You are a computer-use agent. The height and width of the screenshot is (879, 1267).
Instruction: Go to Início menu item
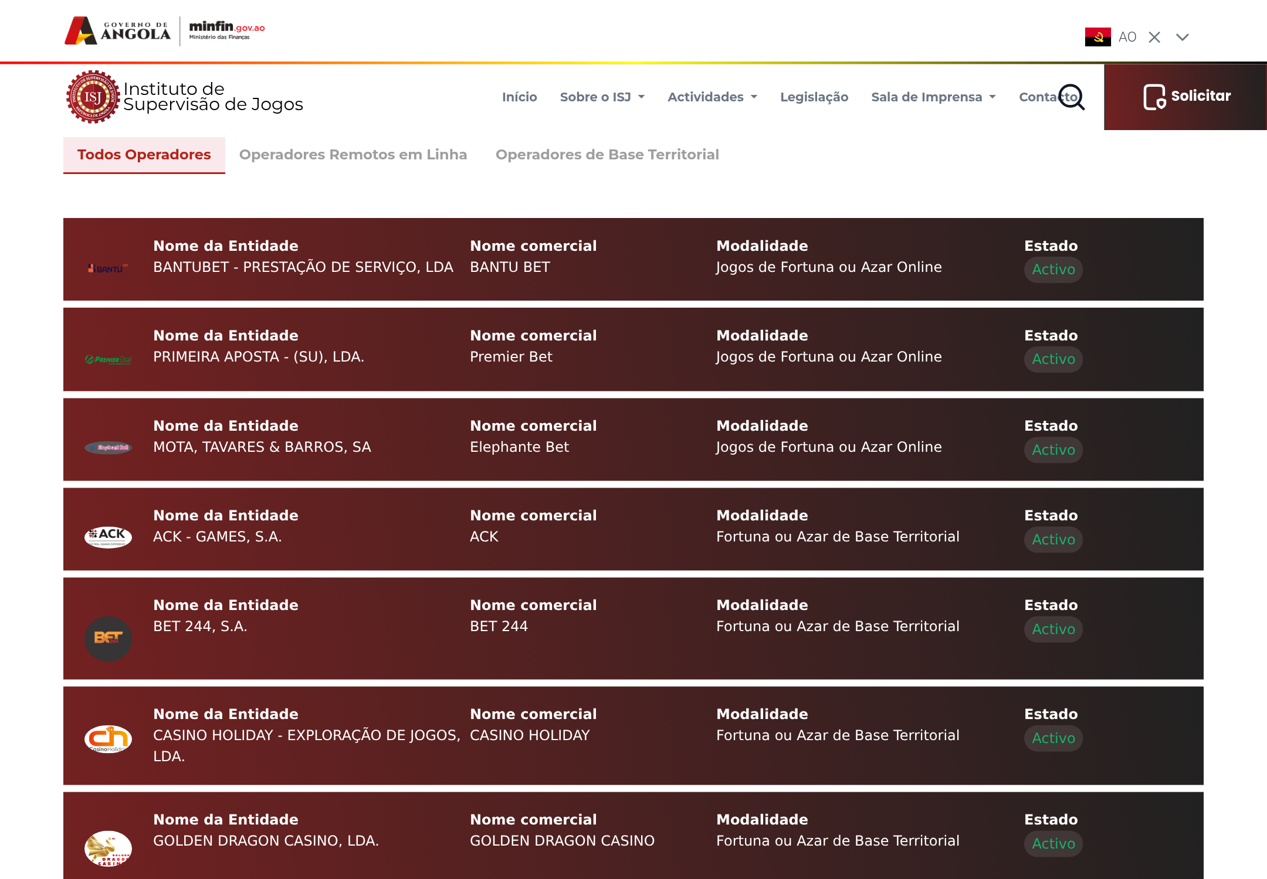coord(519,97)
